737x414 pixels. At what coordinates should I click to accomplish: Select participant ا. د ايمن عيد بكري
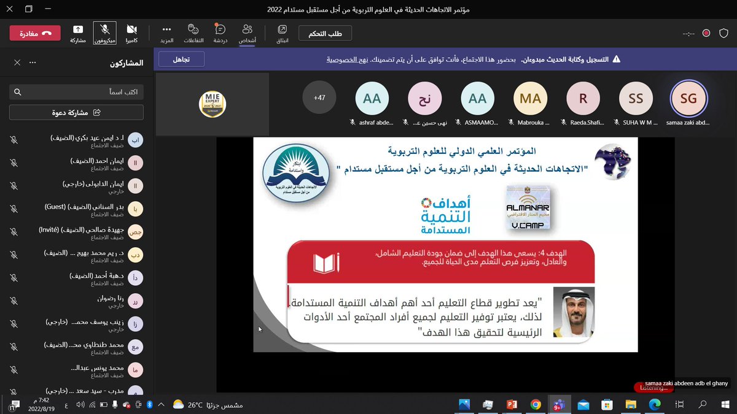click(76, 141)
